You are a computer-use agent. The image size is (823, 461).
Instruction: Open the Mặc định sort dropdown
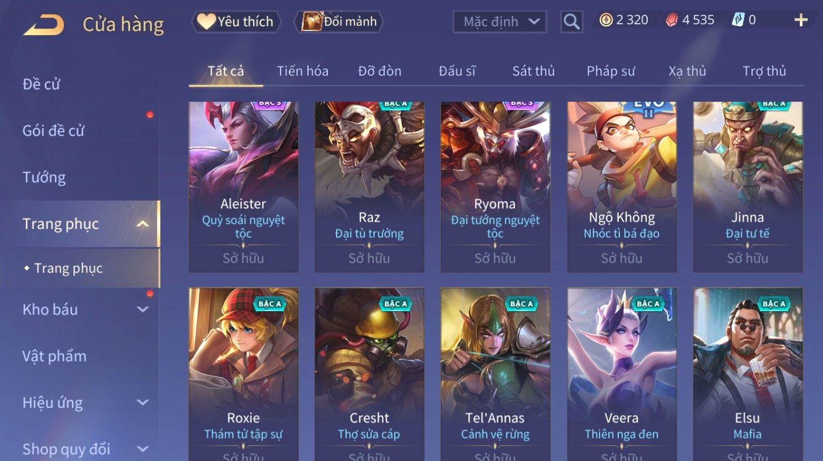[499, 22]
